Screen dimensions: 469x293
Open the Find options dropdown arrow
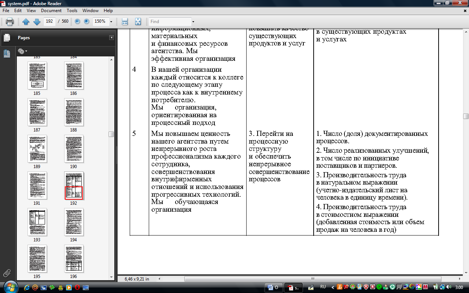point(193,22)
